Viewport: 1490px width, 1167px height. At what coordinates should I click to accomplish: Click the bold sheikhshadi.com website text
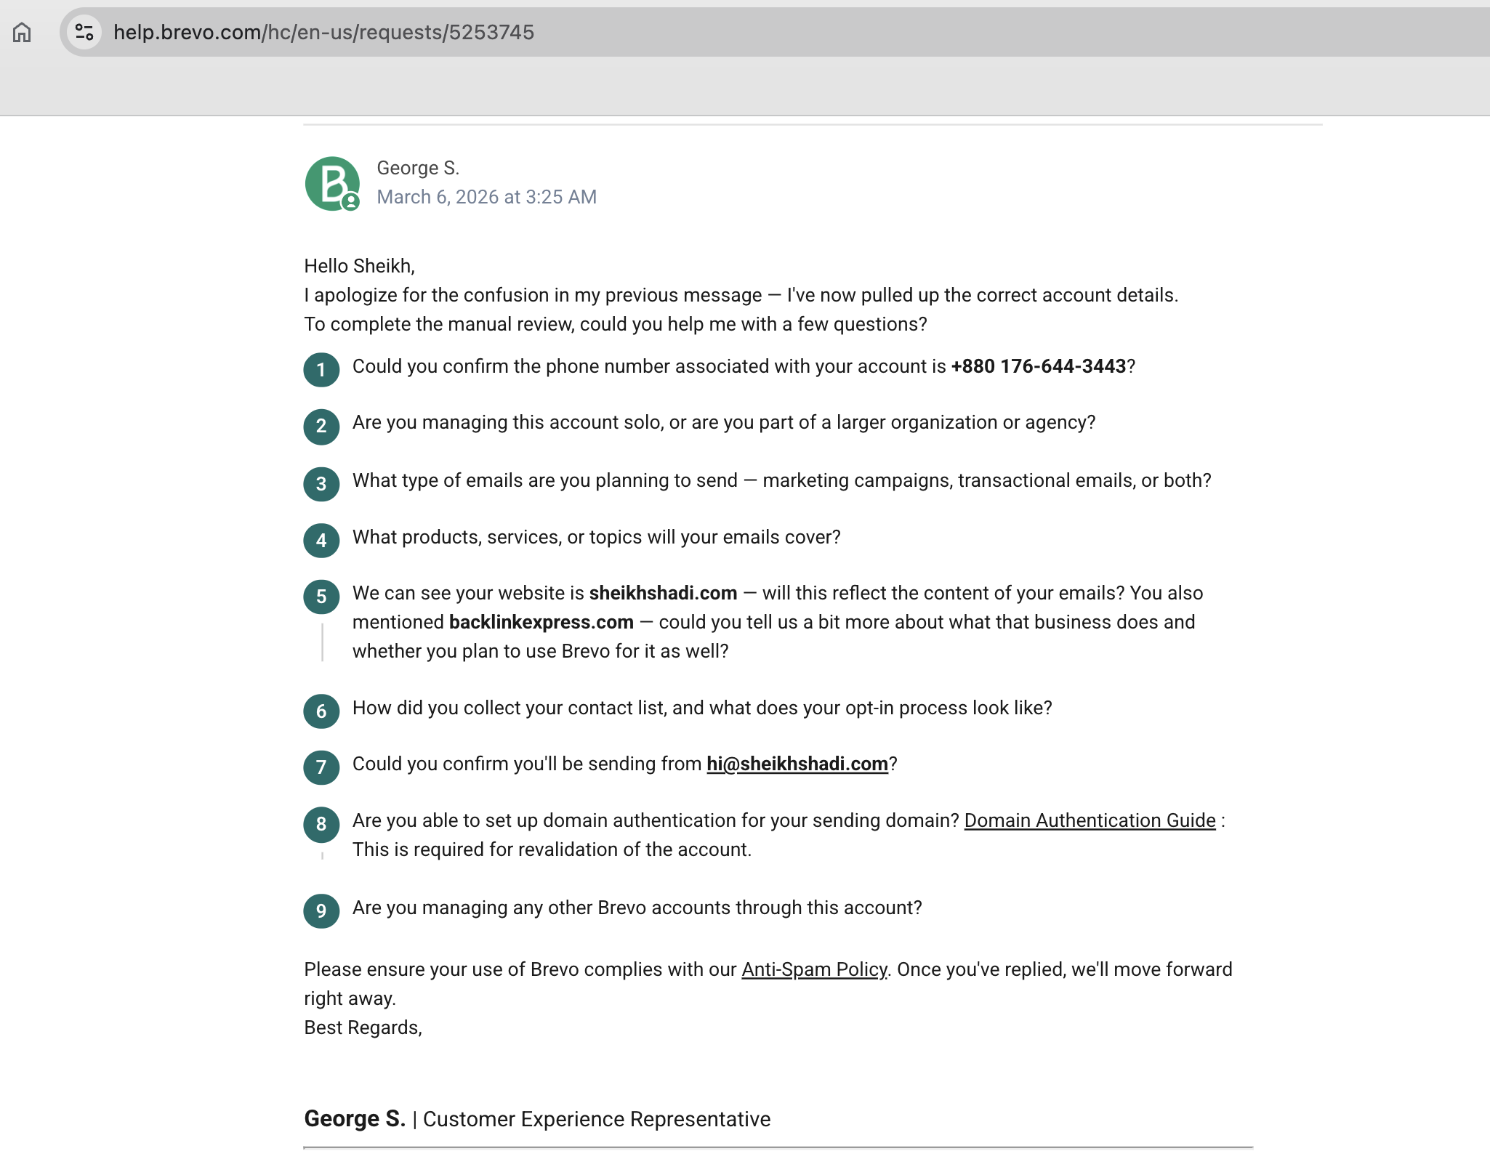tap(662, 593)
